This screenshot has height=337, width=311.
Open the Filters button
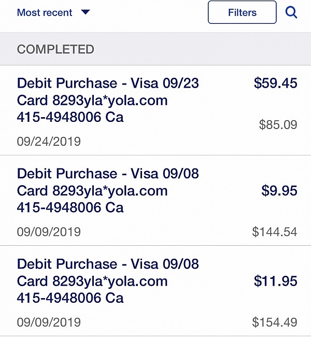click(242, 12)
